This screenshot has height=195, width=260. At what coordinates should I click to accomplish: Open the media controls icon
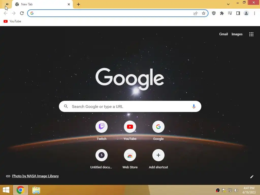(x=230, y=13)
